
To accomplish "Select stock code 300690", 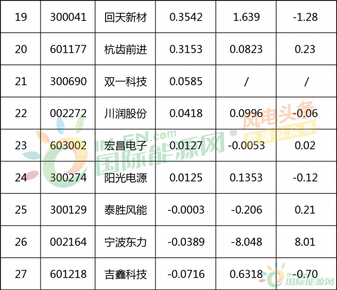I will [69, 81].
